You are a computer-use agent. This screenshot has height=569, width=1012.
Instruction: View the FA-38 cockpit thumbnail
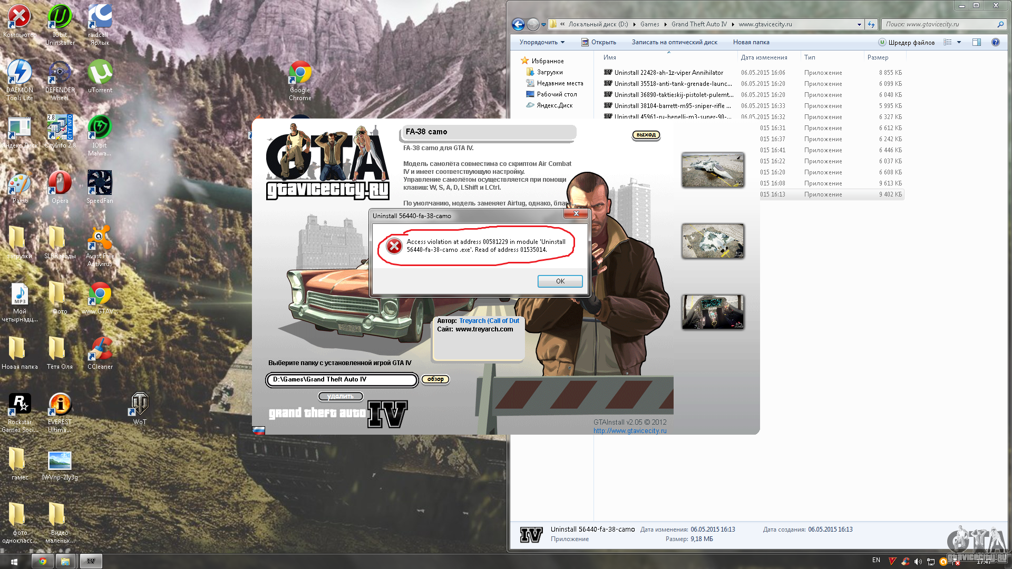[713, 312]
